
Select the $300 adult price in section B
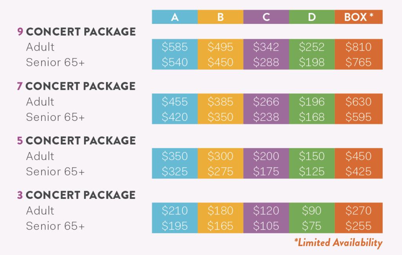pos(221,156)
